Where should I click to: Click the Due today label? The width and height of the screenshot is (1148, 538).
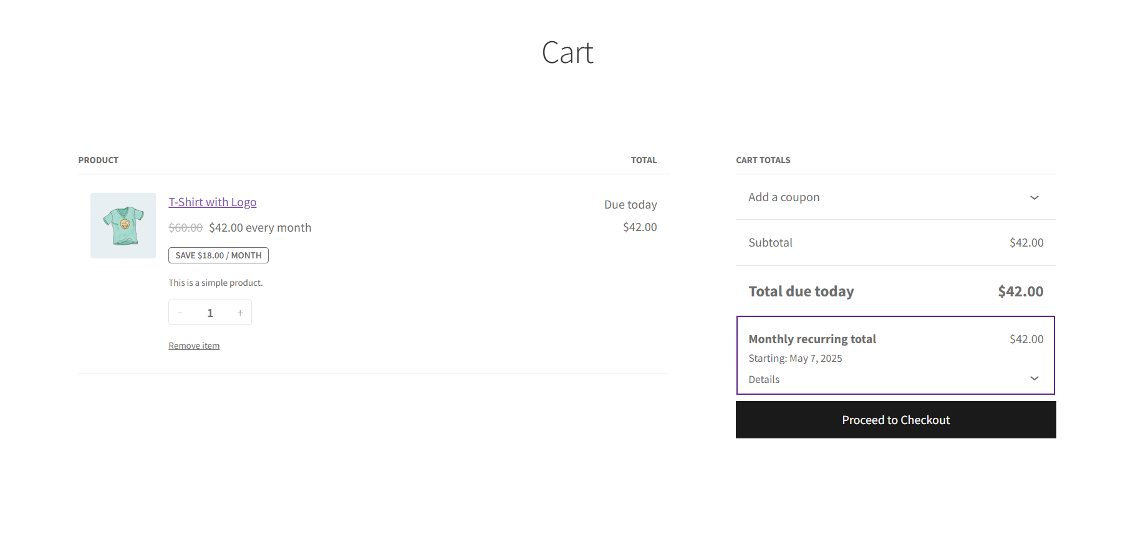tap(630, 205)
